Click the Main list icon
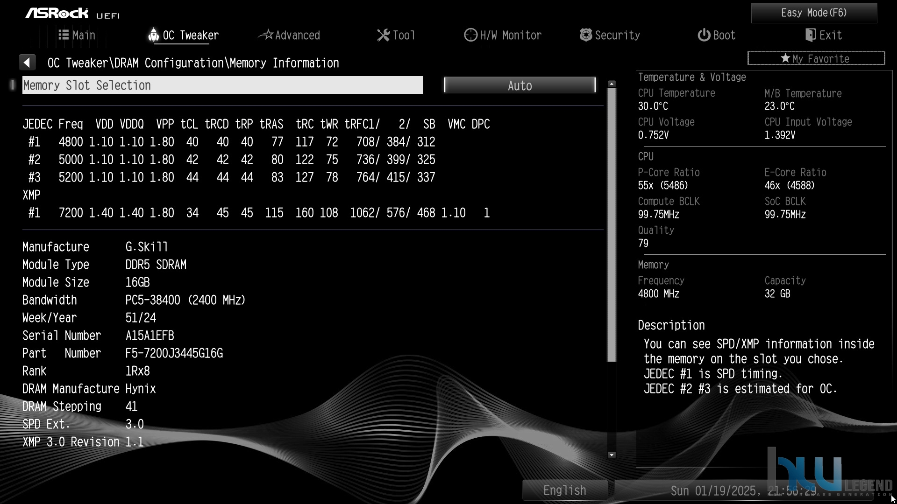This screenshot has height=504, width=897. pos(64,35)
